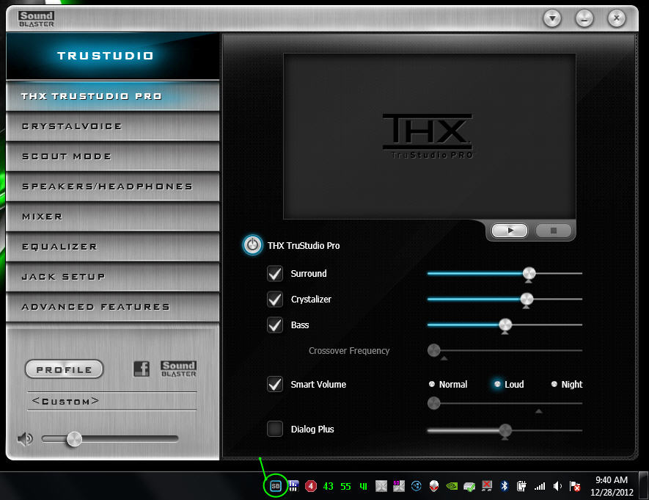Viewport: 649px width, 500px height.
Task: Click the Show Desktop strip on the taskbar
Action: (643, 485)
